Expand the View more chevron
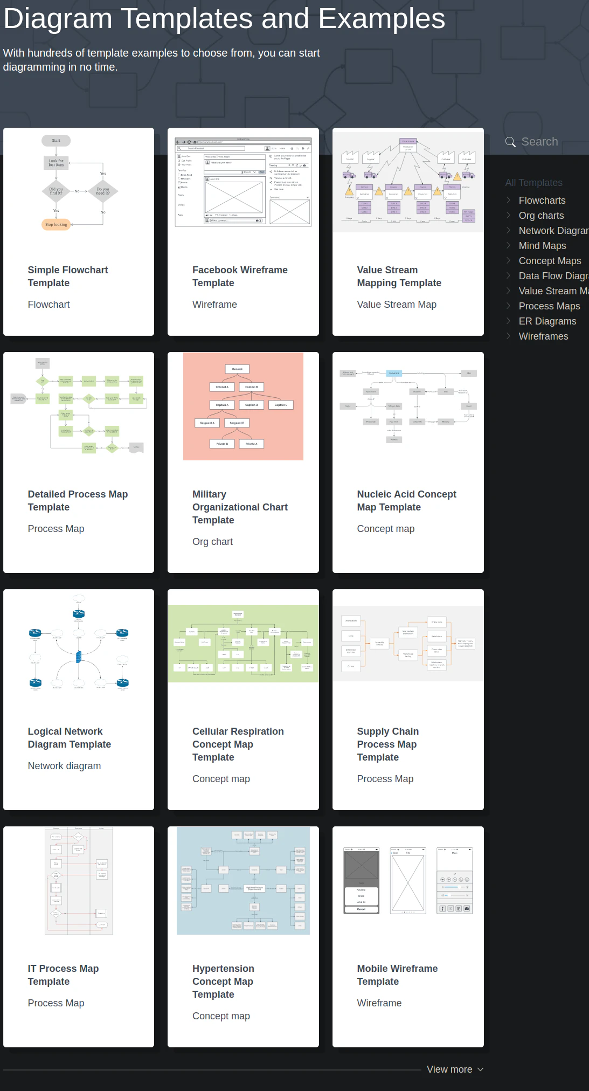Viewport: 589px width, 1091px height. click(x=481, y=1069)
